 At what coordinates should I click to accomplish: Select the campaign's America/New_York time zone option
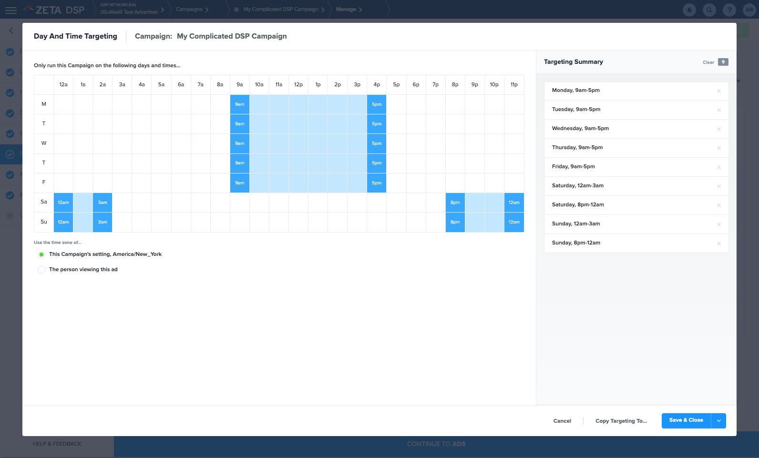pyautogui.click(x=41, y=254)
